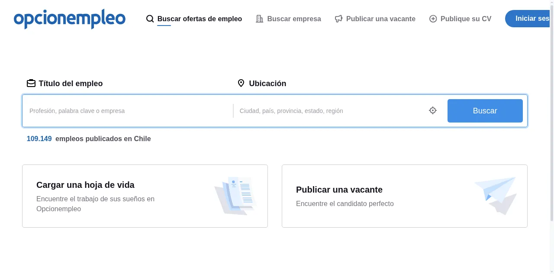Use the crosshair geolocation icon
The image size is (554, 274).
coord(433,110)
